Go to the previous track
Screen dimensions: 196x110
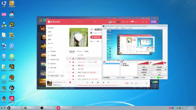pos(92,82)
